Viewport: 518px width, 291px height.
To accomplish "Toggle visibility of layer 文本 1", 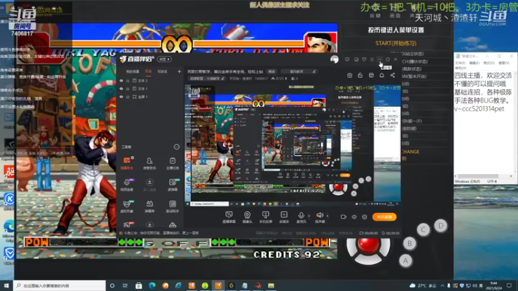I will point(121,89).
